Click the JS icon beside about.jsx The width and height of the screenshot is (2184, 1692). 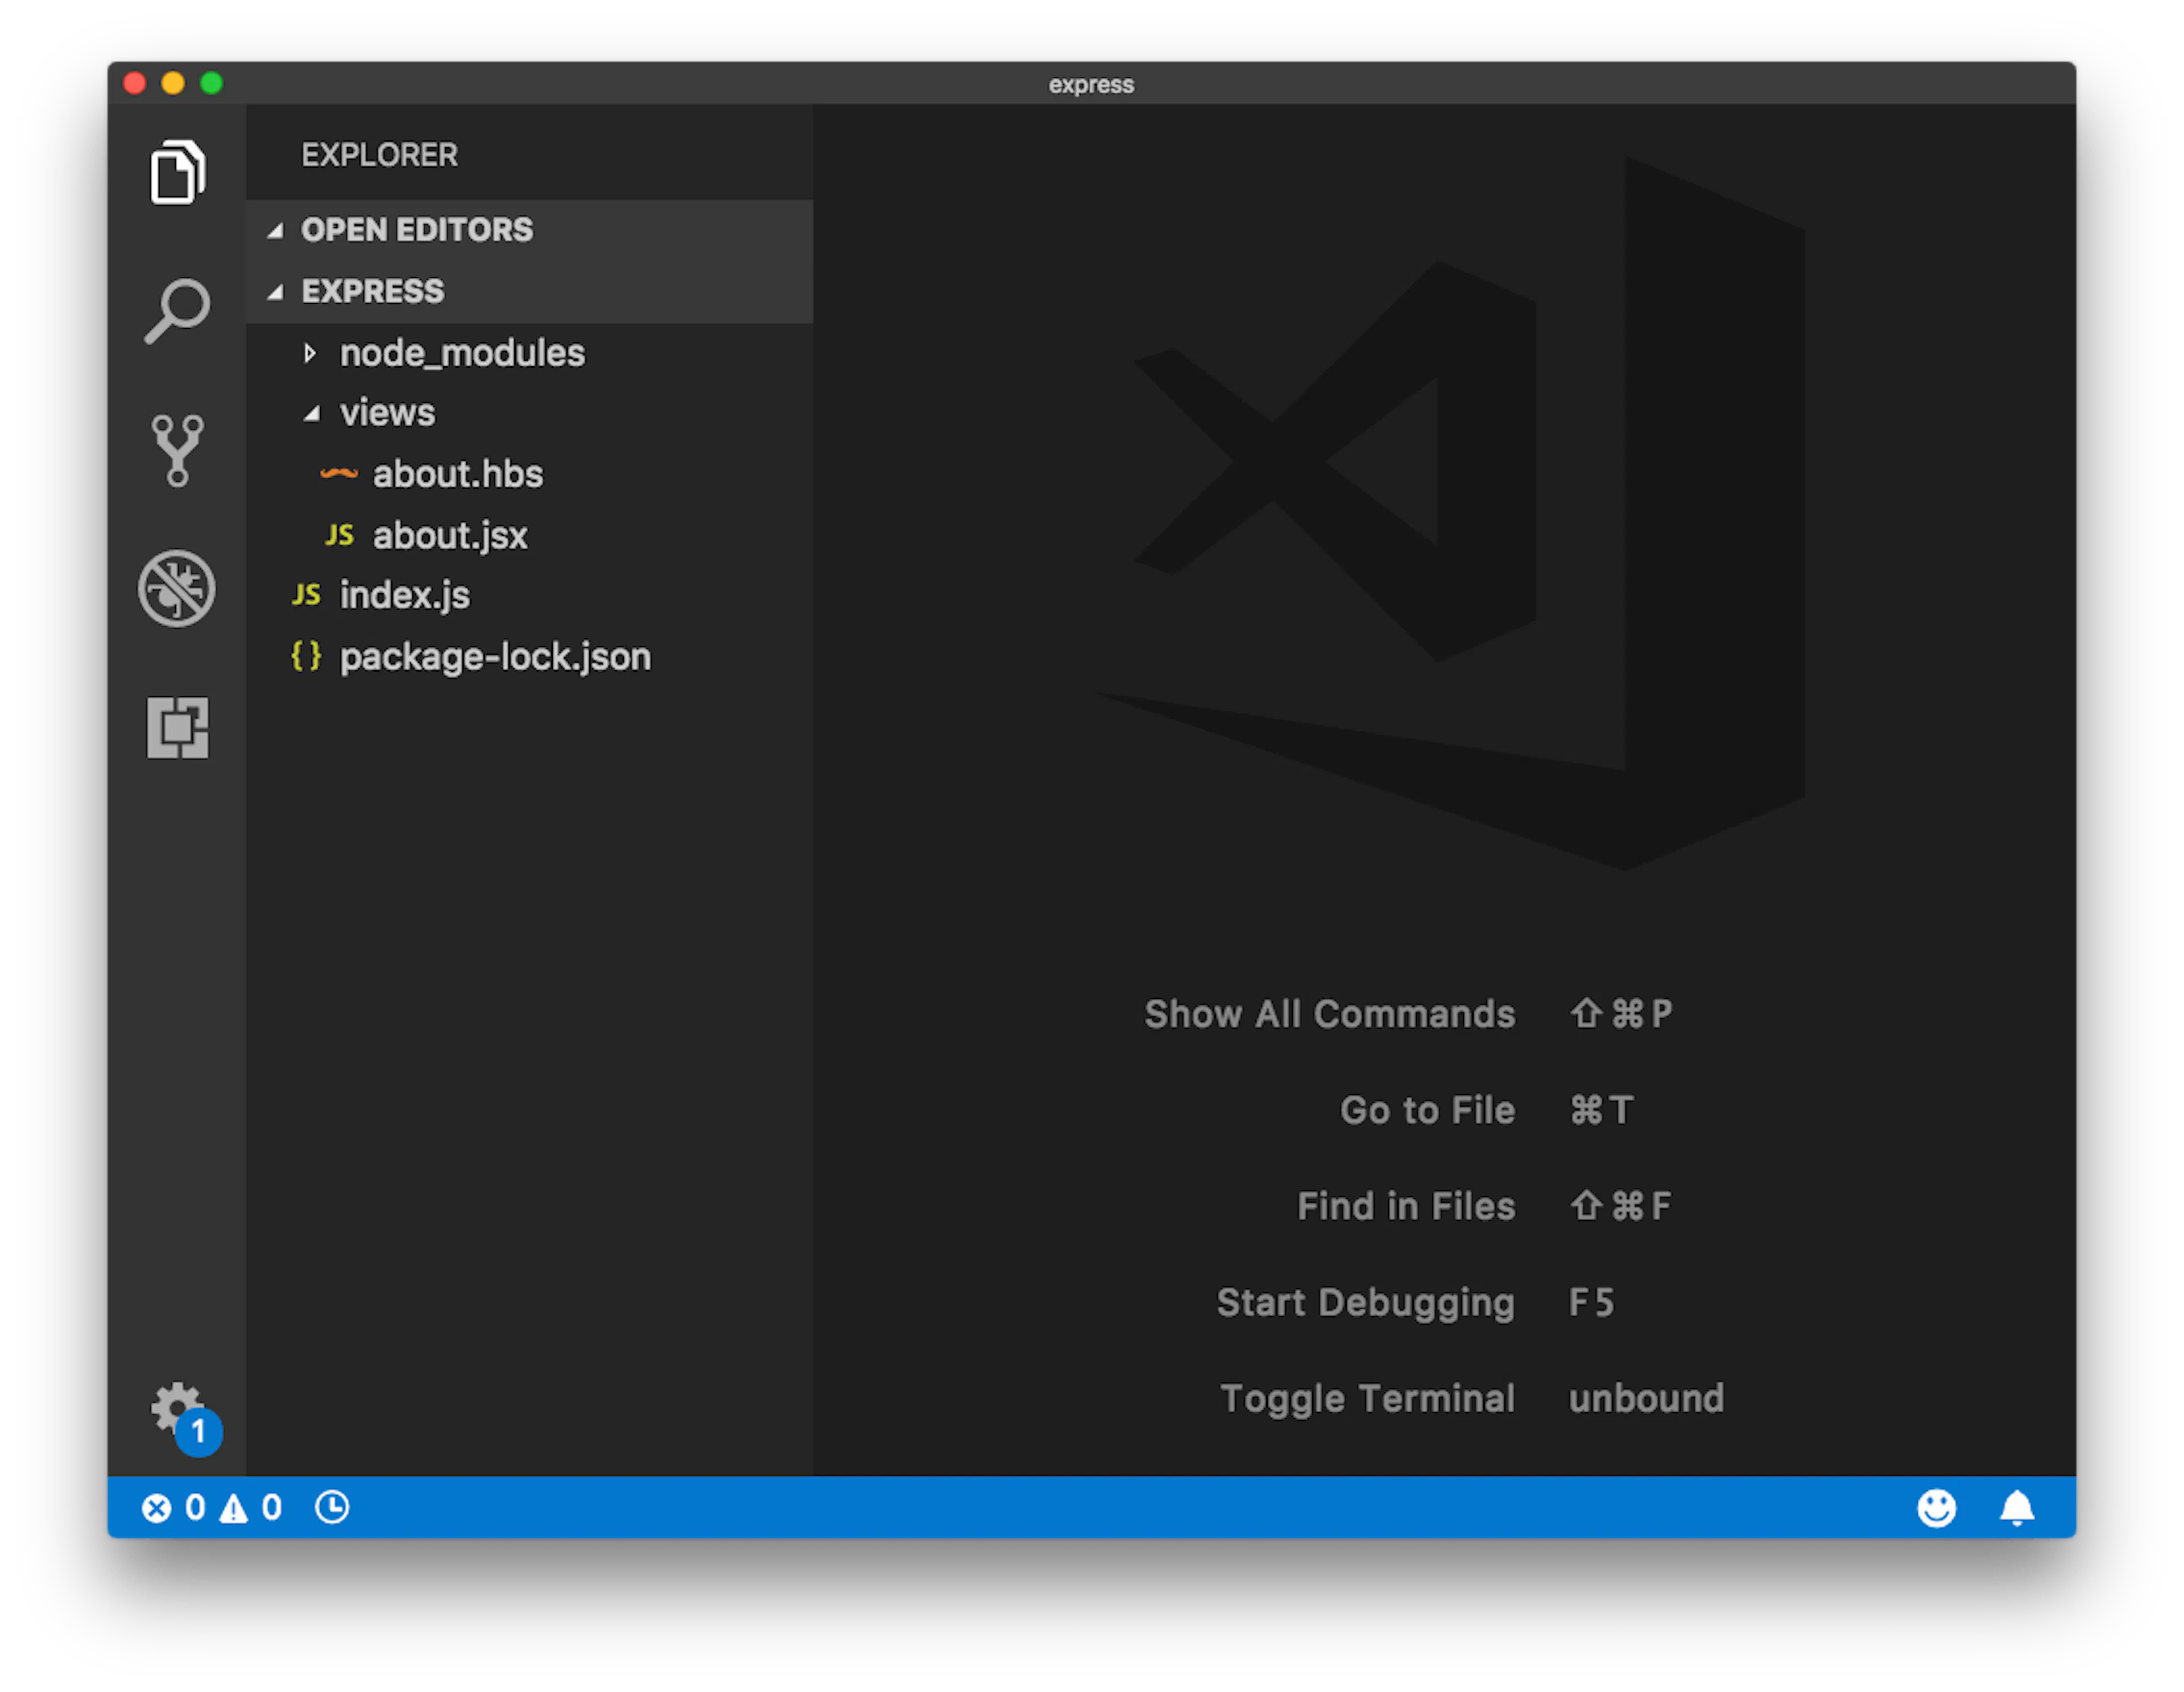click(339, 535)
